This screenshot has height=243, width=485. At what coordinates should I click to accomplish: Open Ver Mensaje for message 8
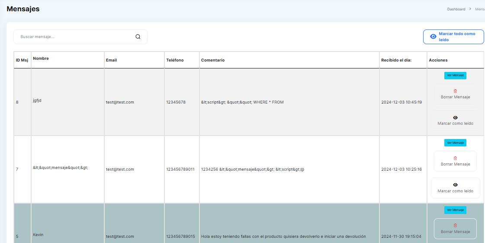455,75
